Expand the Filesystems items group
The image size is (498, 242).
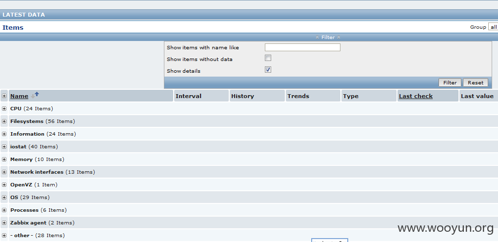click(x=4, y=121)
